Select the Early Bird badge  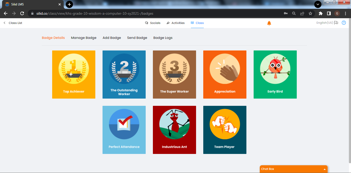(275, 74)
